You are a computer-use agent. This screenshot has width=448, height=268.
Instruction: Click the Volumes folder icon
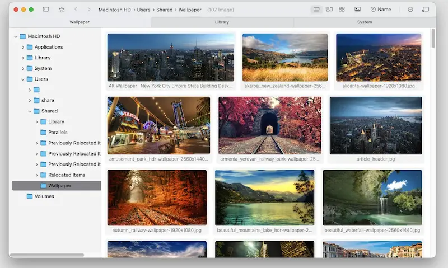tap(30, 196)
